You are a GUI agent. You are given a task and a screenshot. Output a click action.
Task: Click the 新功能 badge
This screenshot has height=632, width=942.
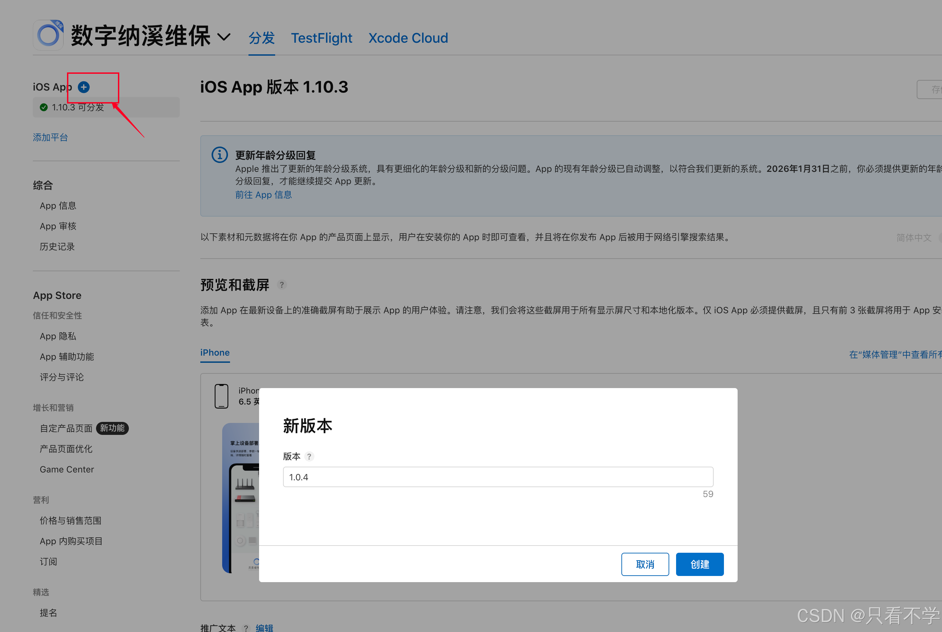tap(112, 428)
